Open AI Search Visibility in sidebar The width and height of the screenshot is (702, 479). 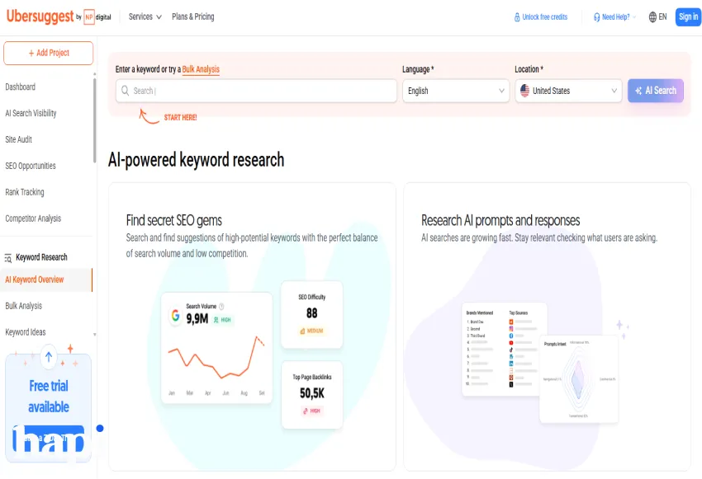(31, 113)
